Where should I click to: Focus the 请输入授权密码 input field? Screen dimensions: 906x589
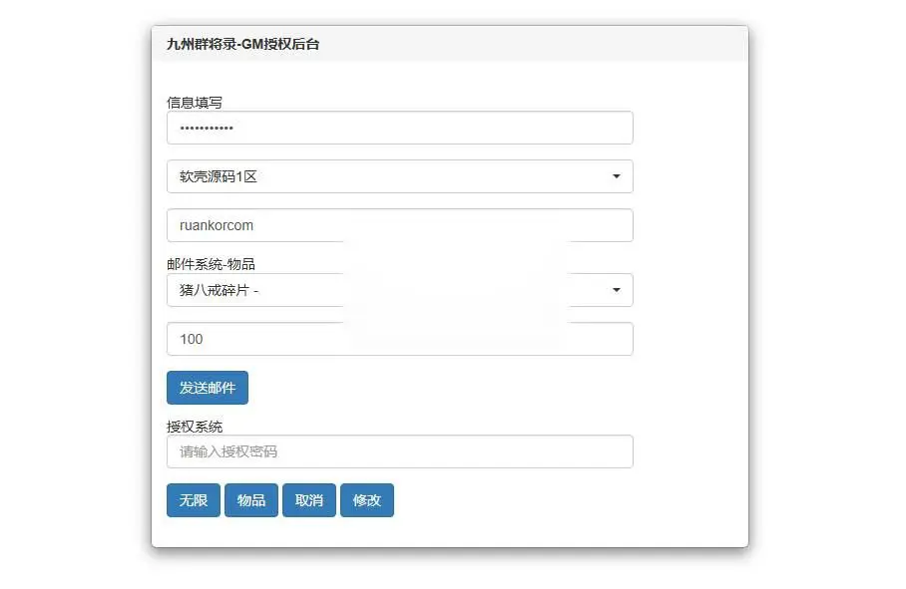400,451
